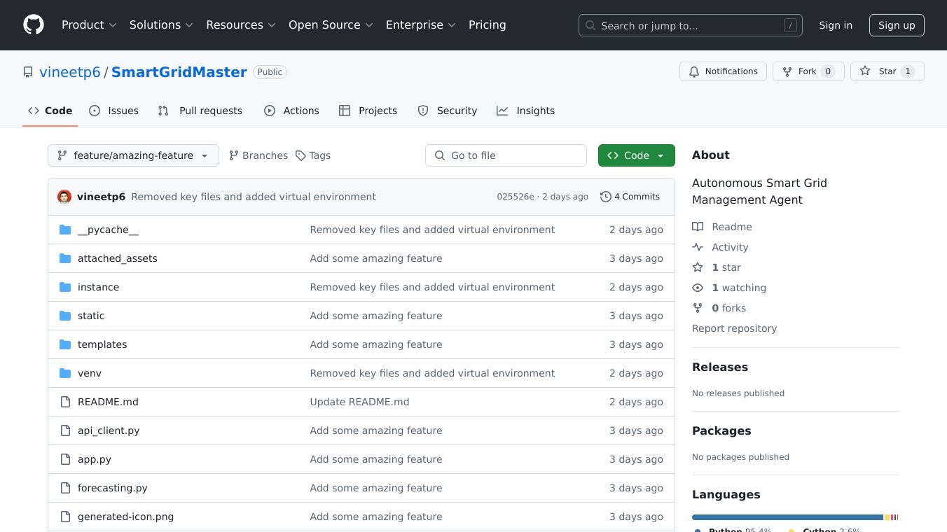Open the feature/amazing-feature branch dropdown
Image resolution: width=947 pixels, height=532 pixels.
pyautogui.click(x=133, y=155)
